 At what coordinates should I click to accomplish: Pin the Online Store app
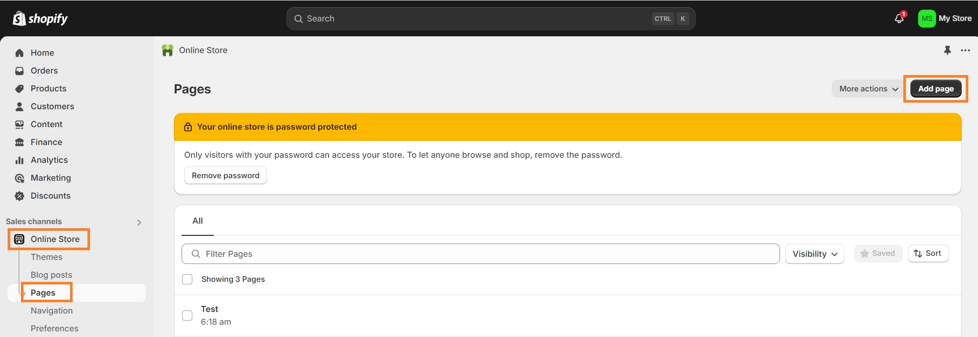[x=947, y=50]
